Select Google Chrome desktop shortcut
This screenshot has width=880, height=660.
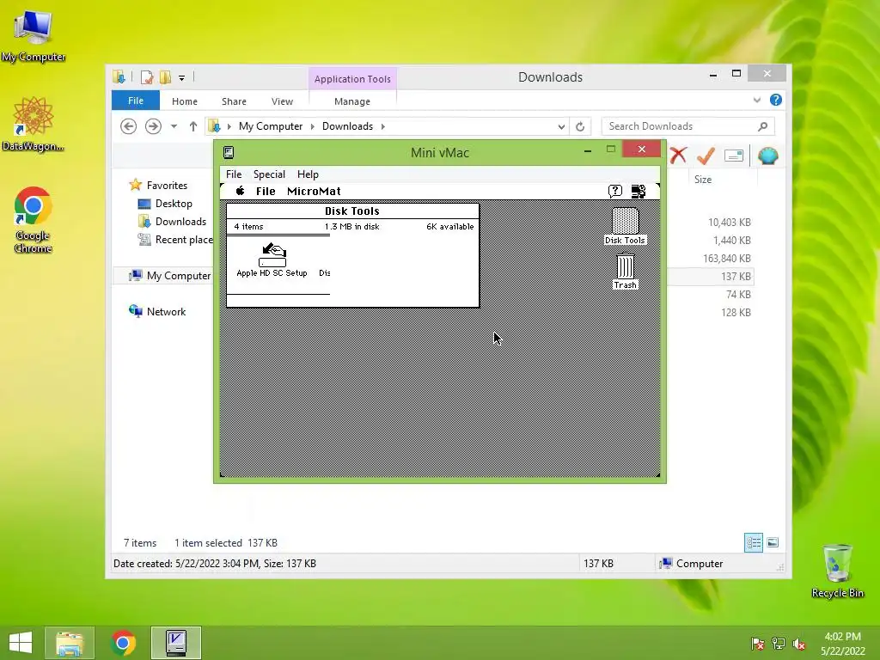coord(33,219)
